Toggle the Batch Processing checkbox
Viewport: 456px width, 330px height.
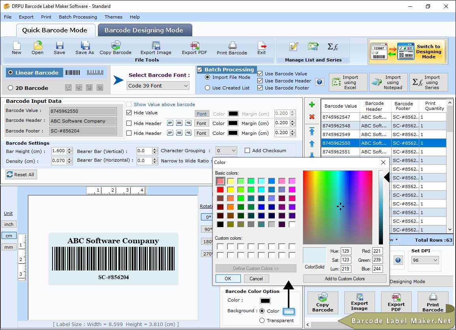point(199,69)
